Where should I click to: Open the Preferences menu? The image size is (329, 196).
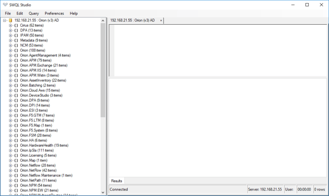(54, 13)
